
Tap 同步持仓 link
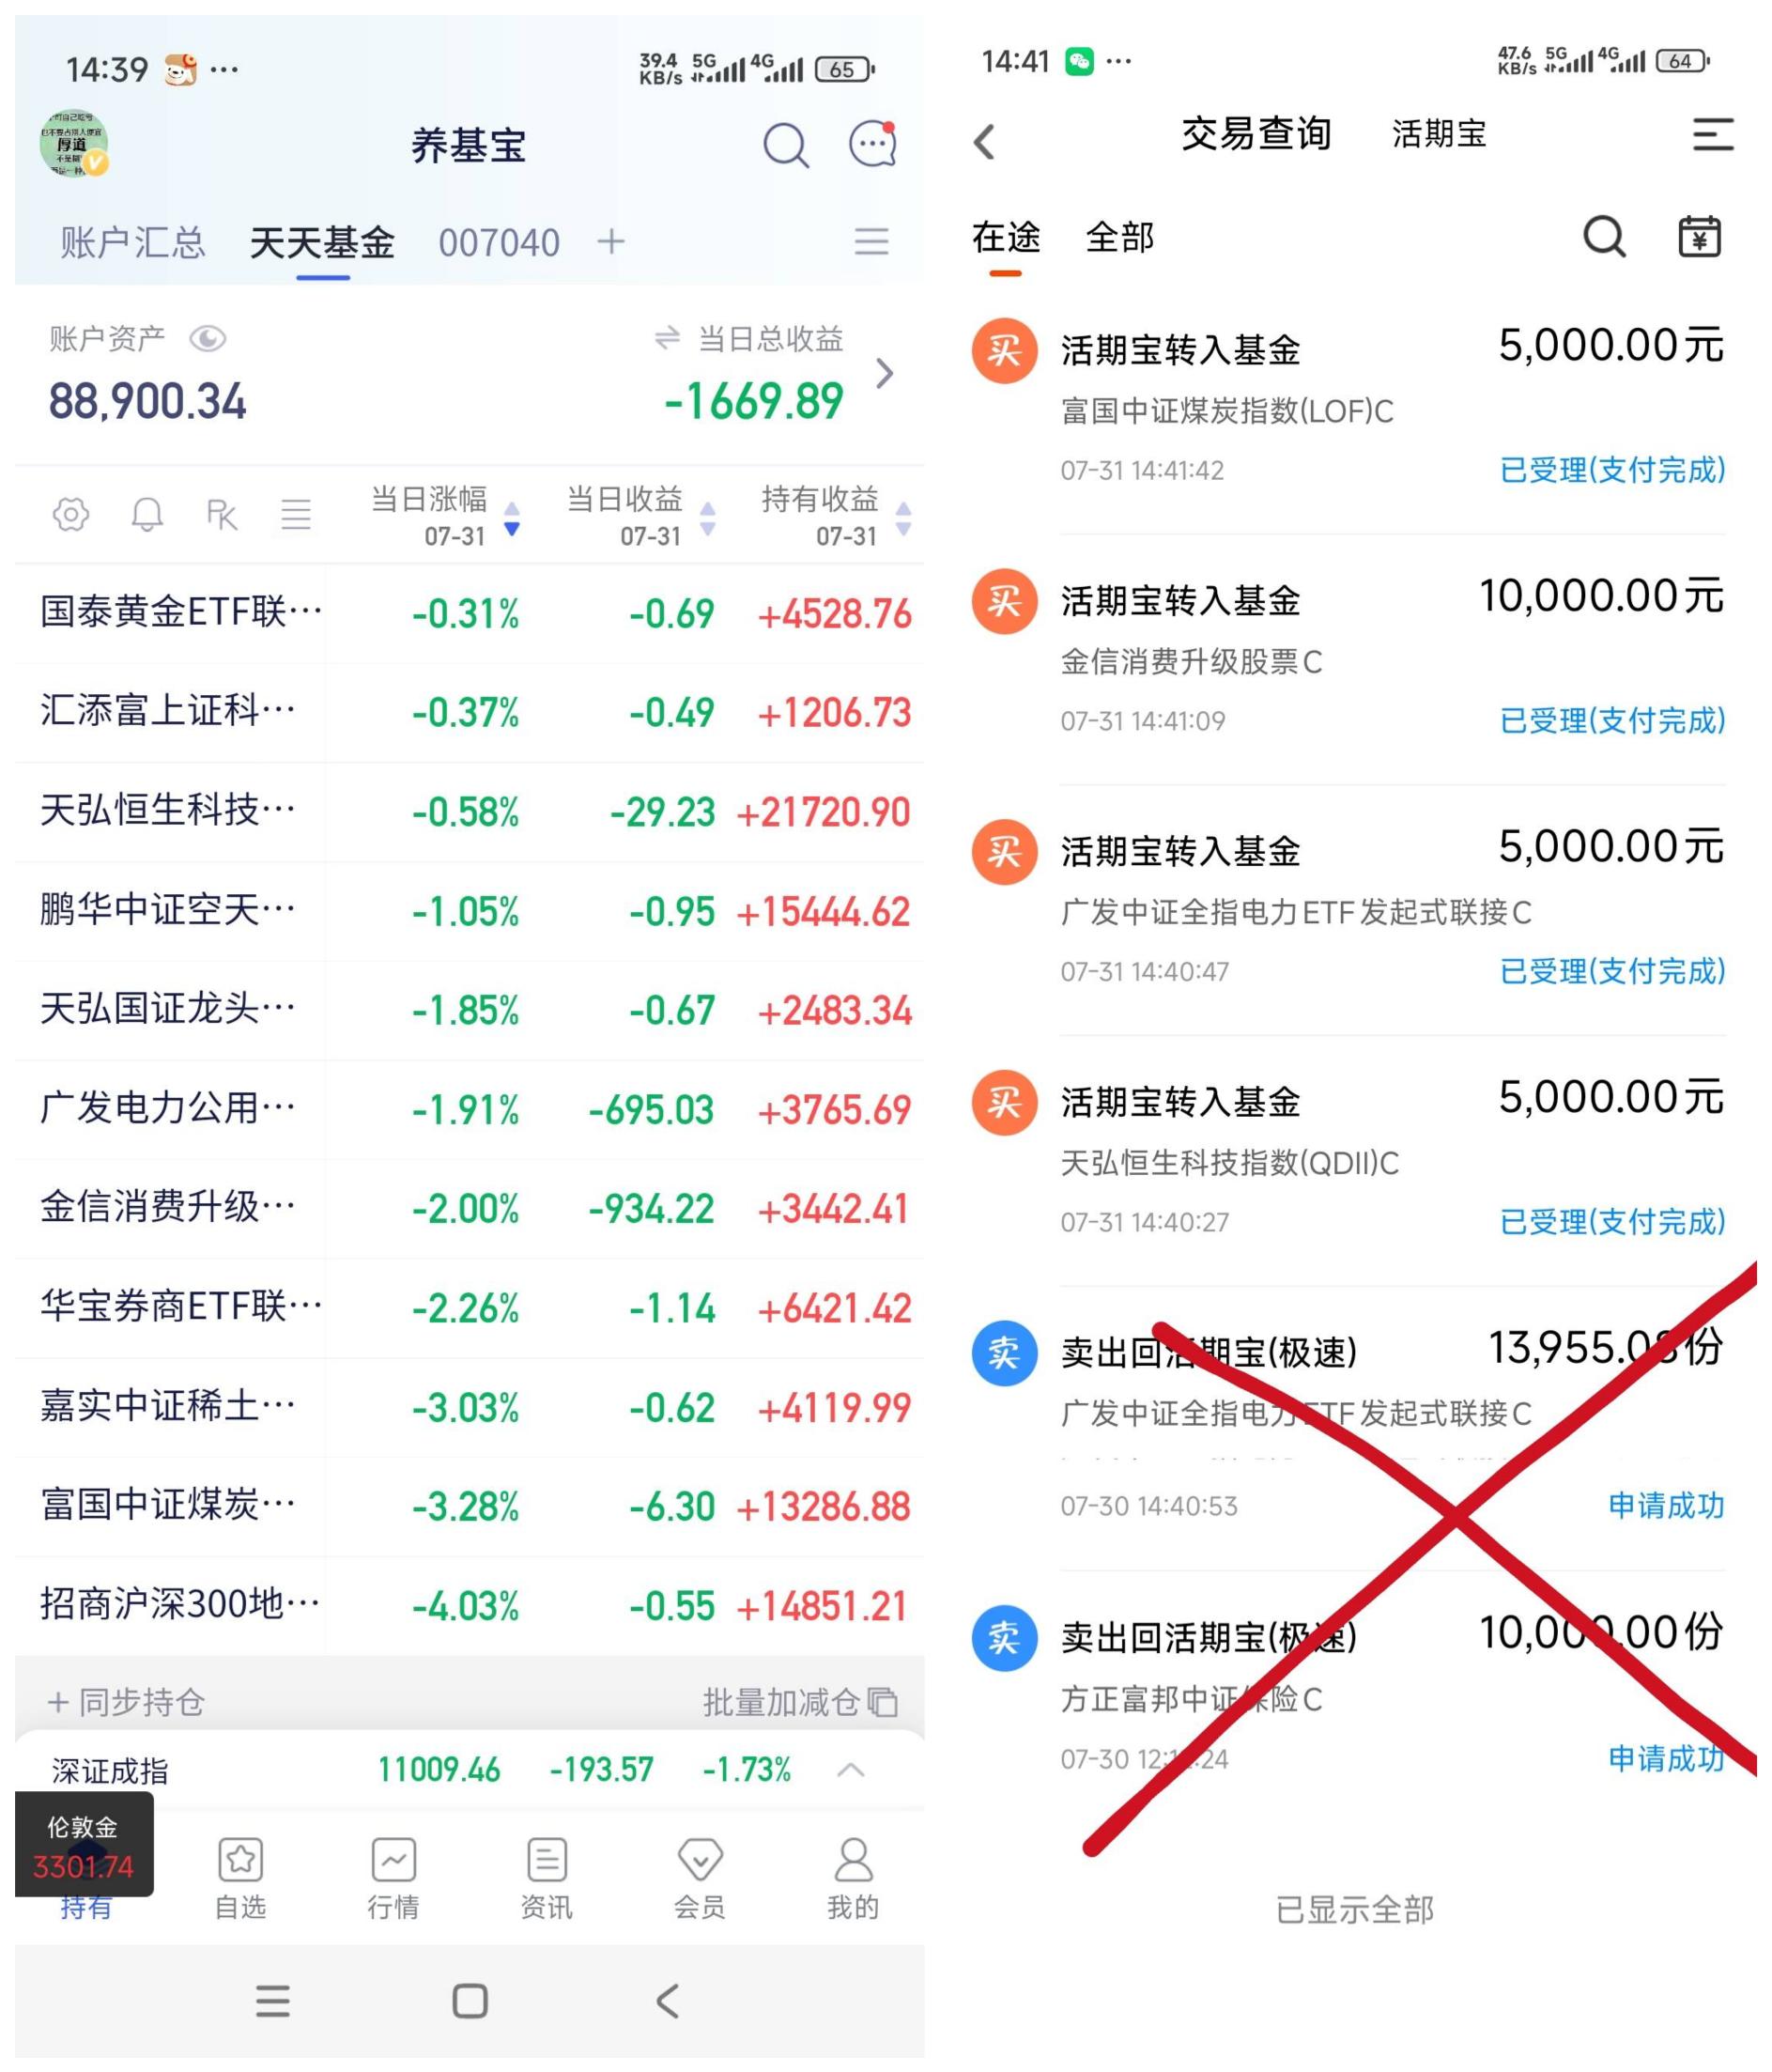click(125, 1702)
